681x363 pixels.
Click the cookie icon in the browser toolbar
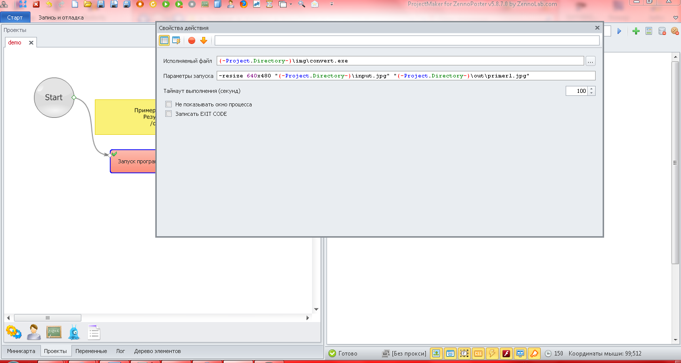tap(675, 31)
